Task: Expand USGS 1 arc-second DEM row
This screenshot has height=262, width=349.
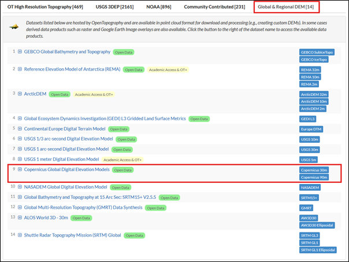Action: click(x=20, y=149)
